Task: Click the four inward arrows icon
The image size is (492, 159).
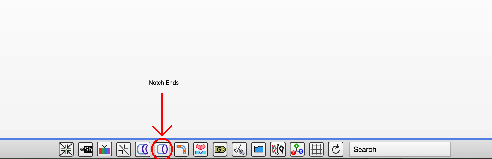Action: click(x=66, y=149)
